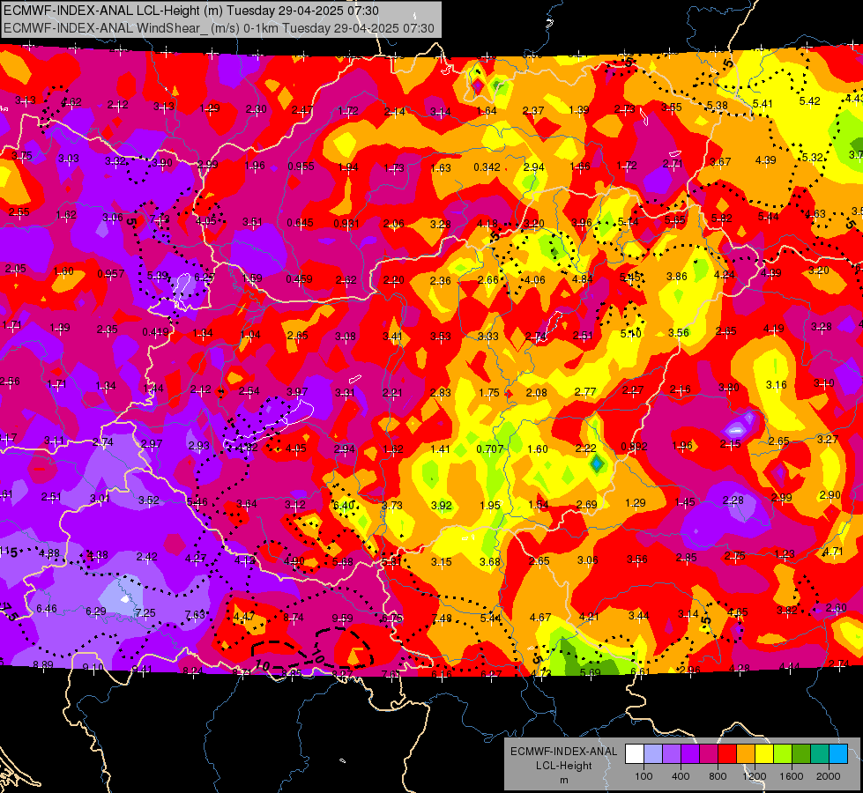Click the wind shear value 3.97
The width and height of the screenshot is (863, 793).
297,392
